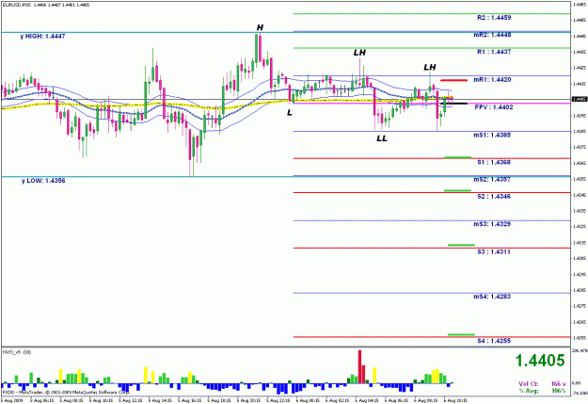Viewport: 588px width, 404px height.
Task: Click the MetaQuotes Software Corp. copyright text
Action: pyautogui.click(x=67, y=392)
